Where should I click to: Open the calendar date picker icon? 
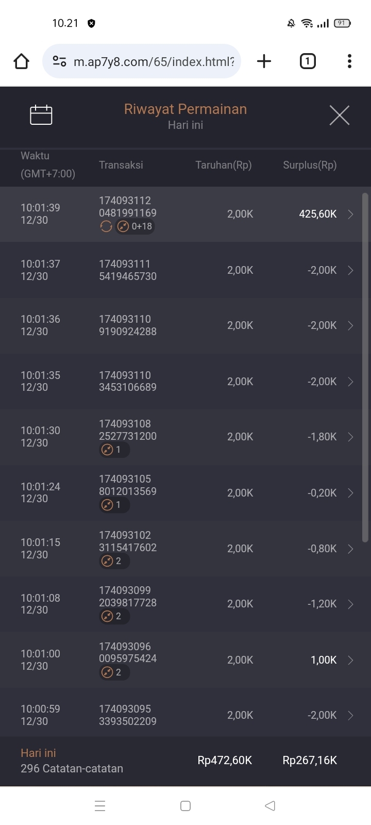tap(41, 114)
